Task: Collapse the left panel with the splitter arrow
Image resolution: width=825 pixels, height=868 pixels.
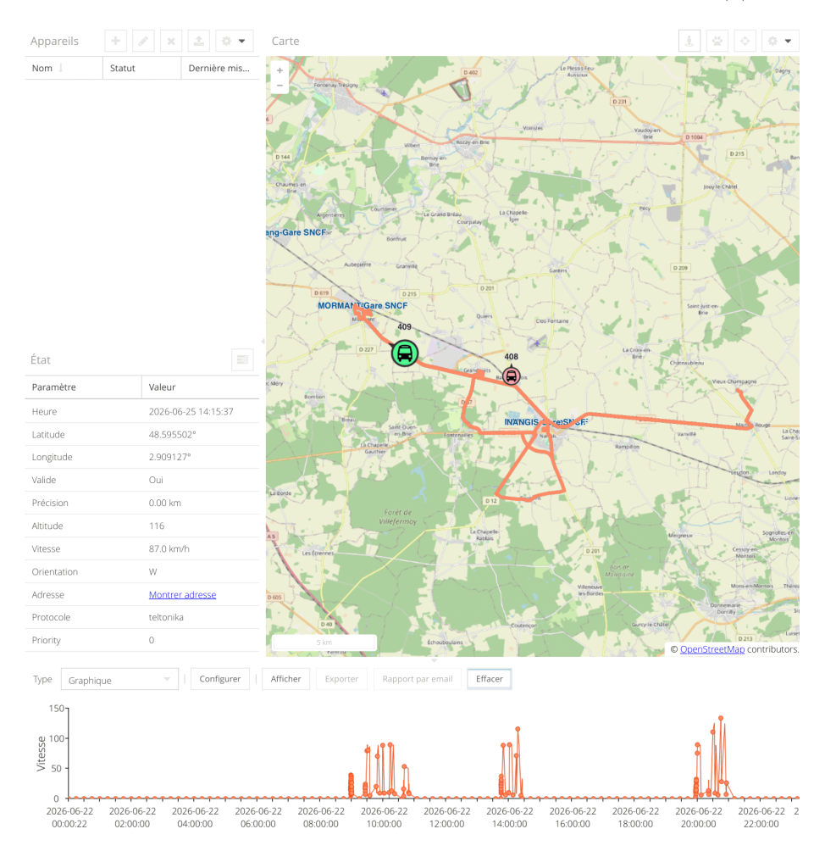Action: (263, 342)
